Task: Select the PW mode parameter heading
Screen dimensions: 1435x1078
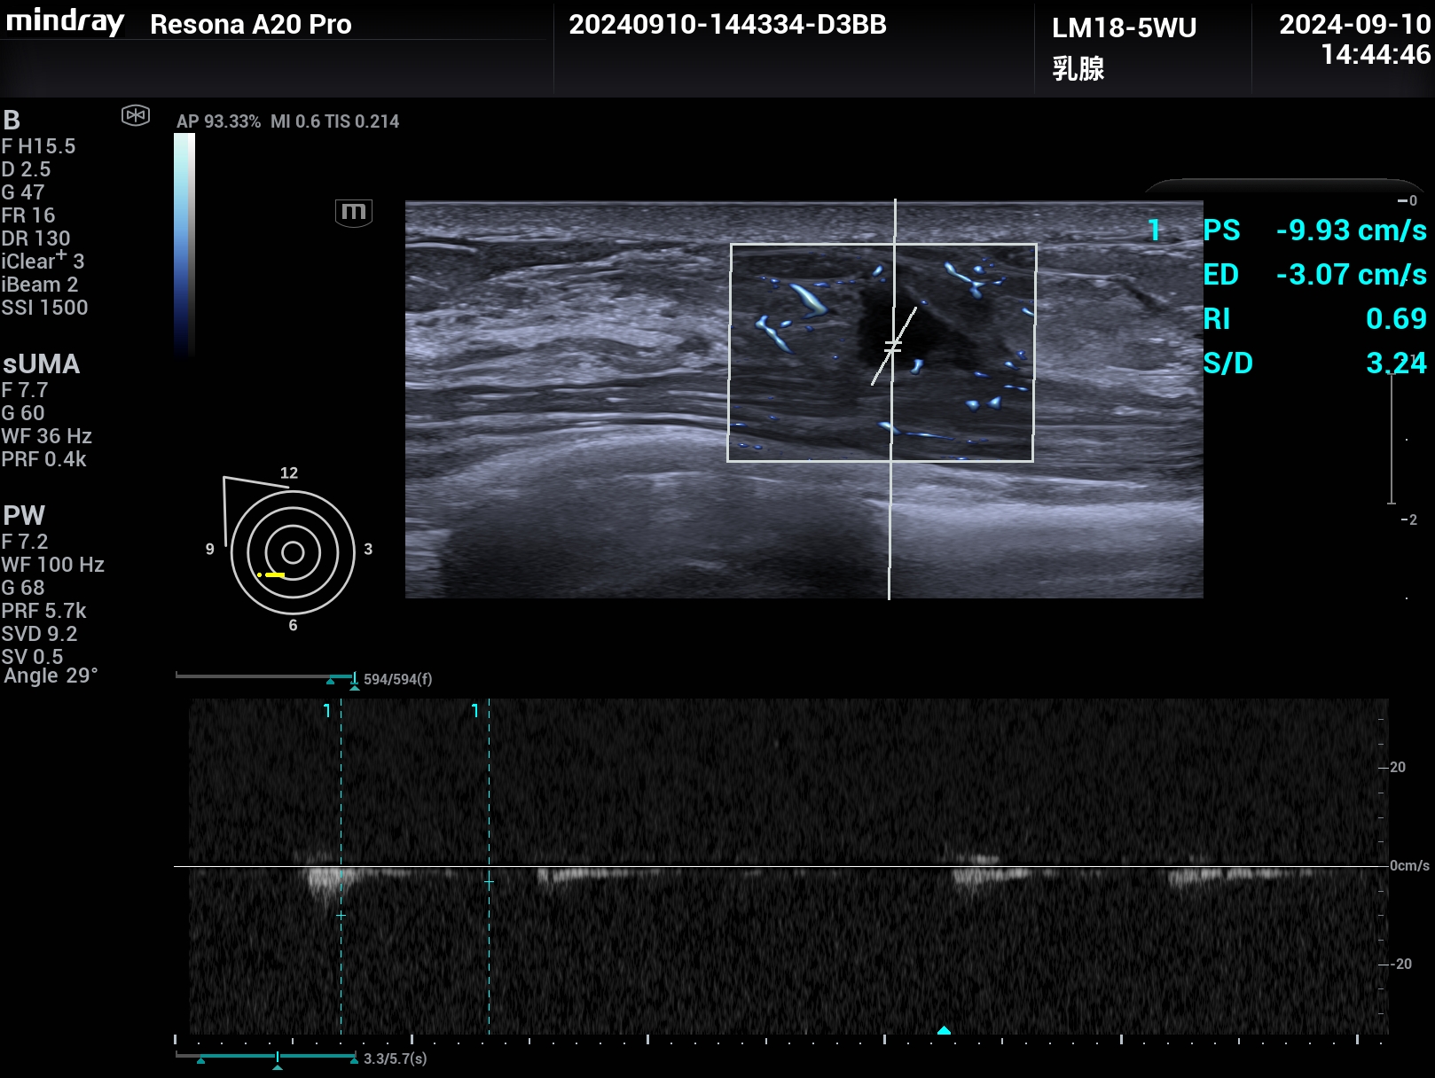Action: (x=24, y=516)
